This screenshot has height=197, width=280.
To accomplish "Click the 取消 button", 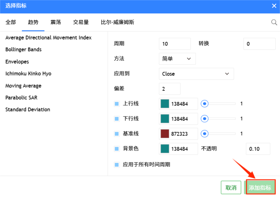I will pos(231,188).
